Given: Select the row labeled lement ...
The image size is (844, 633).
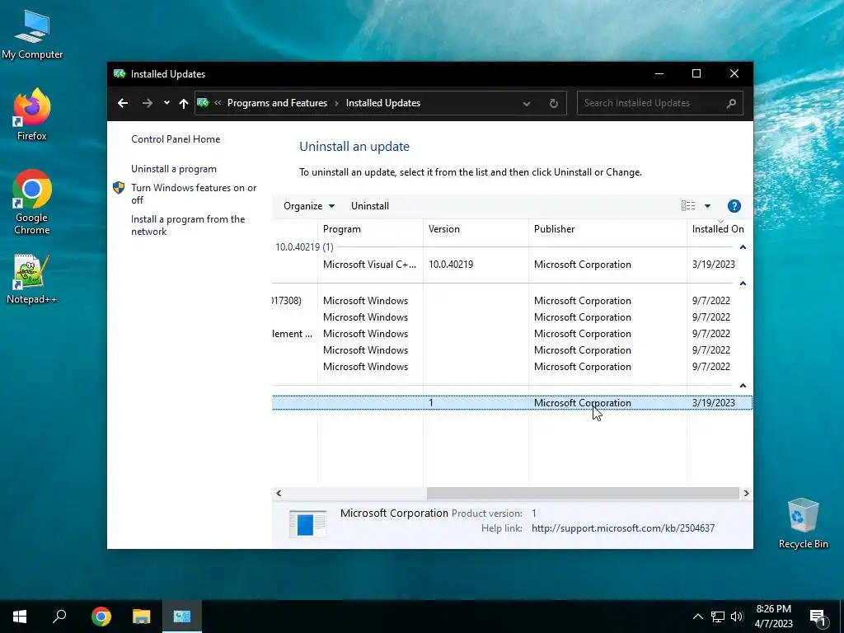Looking at the screenshot, I should click(x=513, y=334).
